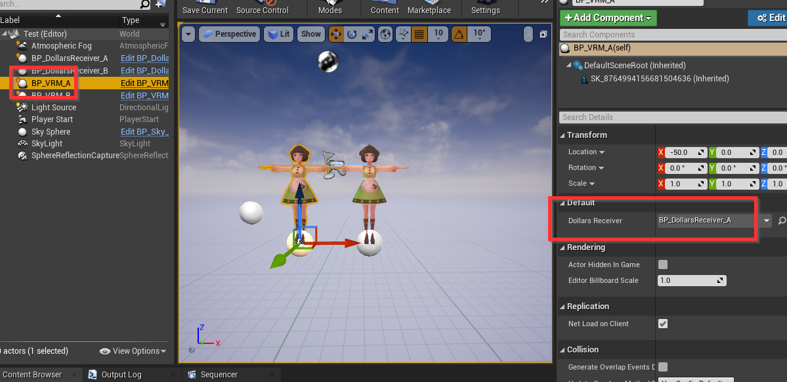Enable the Actor Hidden In Game checkbox
The height and width of the screenshot is (382, 787).
pos(663,265)
